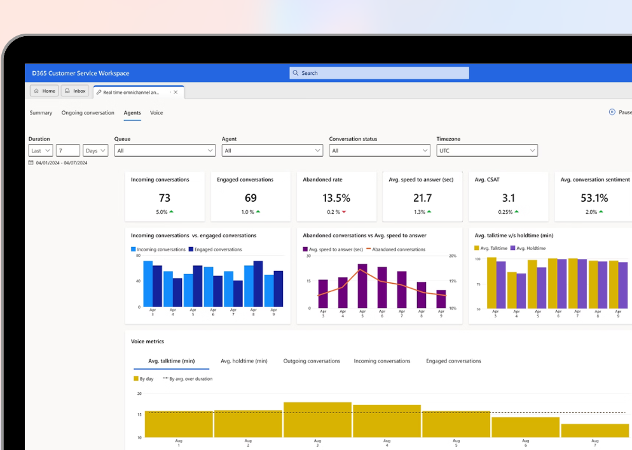The width and height of the screenshot is (632, 450).
Task: Click the green trend arrow under Engaged conversations 69
Action: click(x=258, y=212)
